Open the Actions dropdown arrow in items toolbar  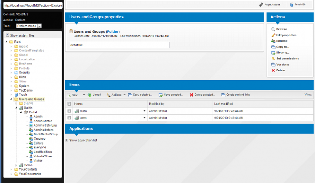coord(124,95)
